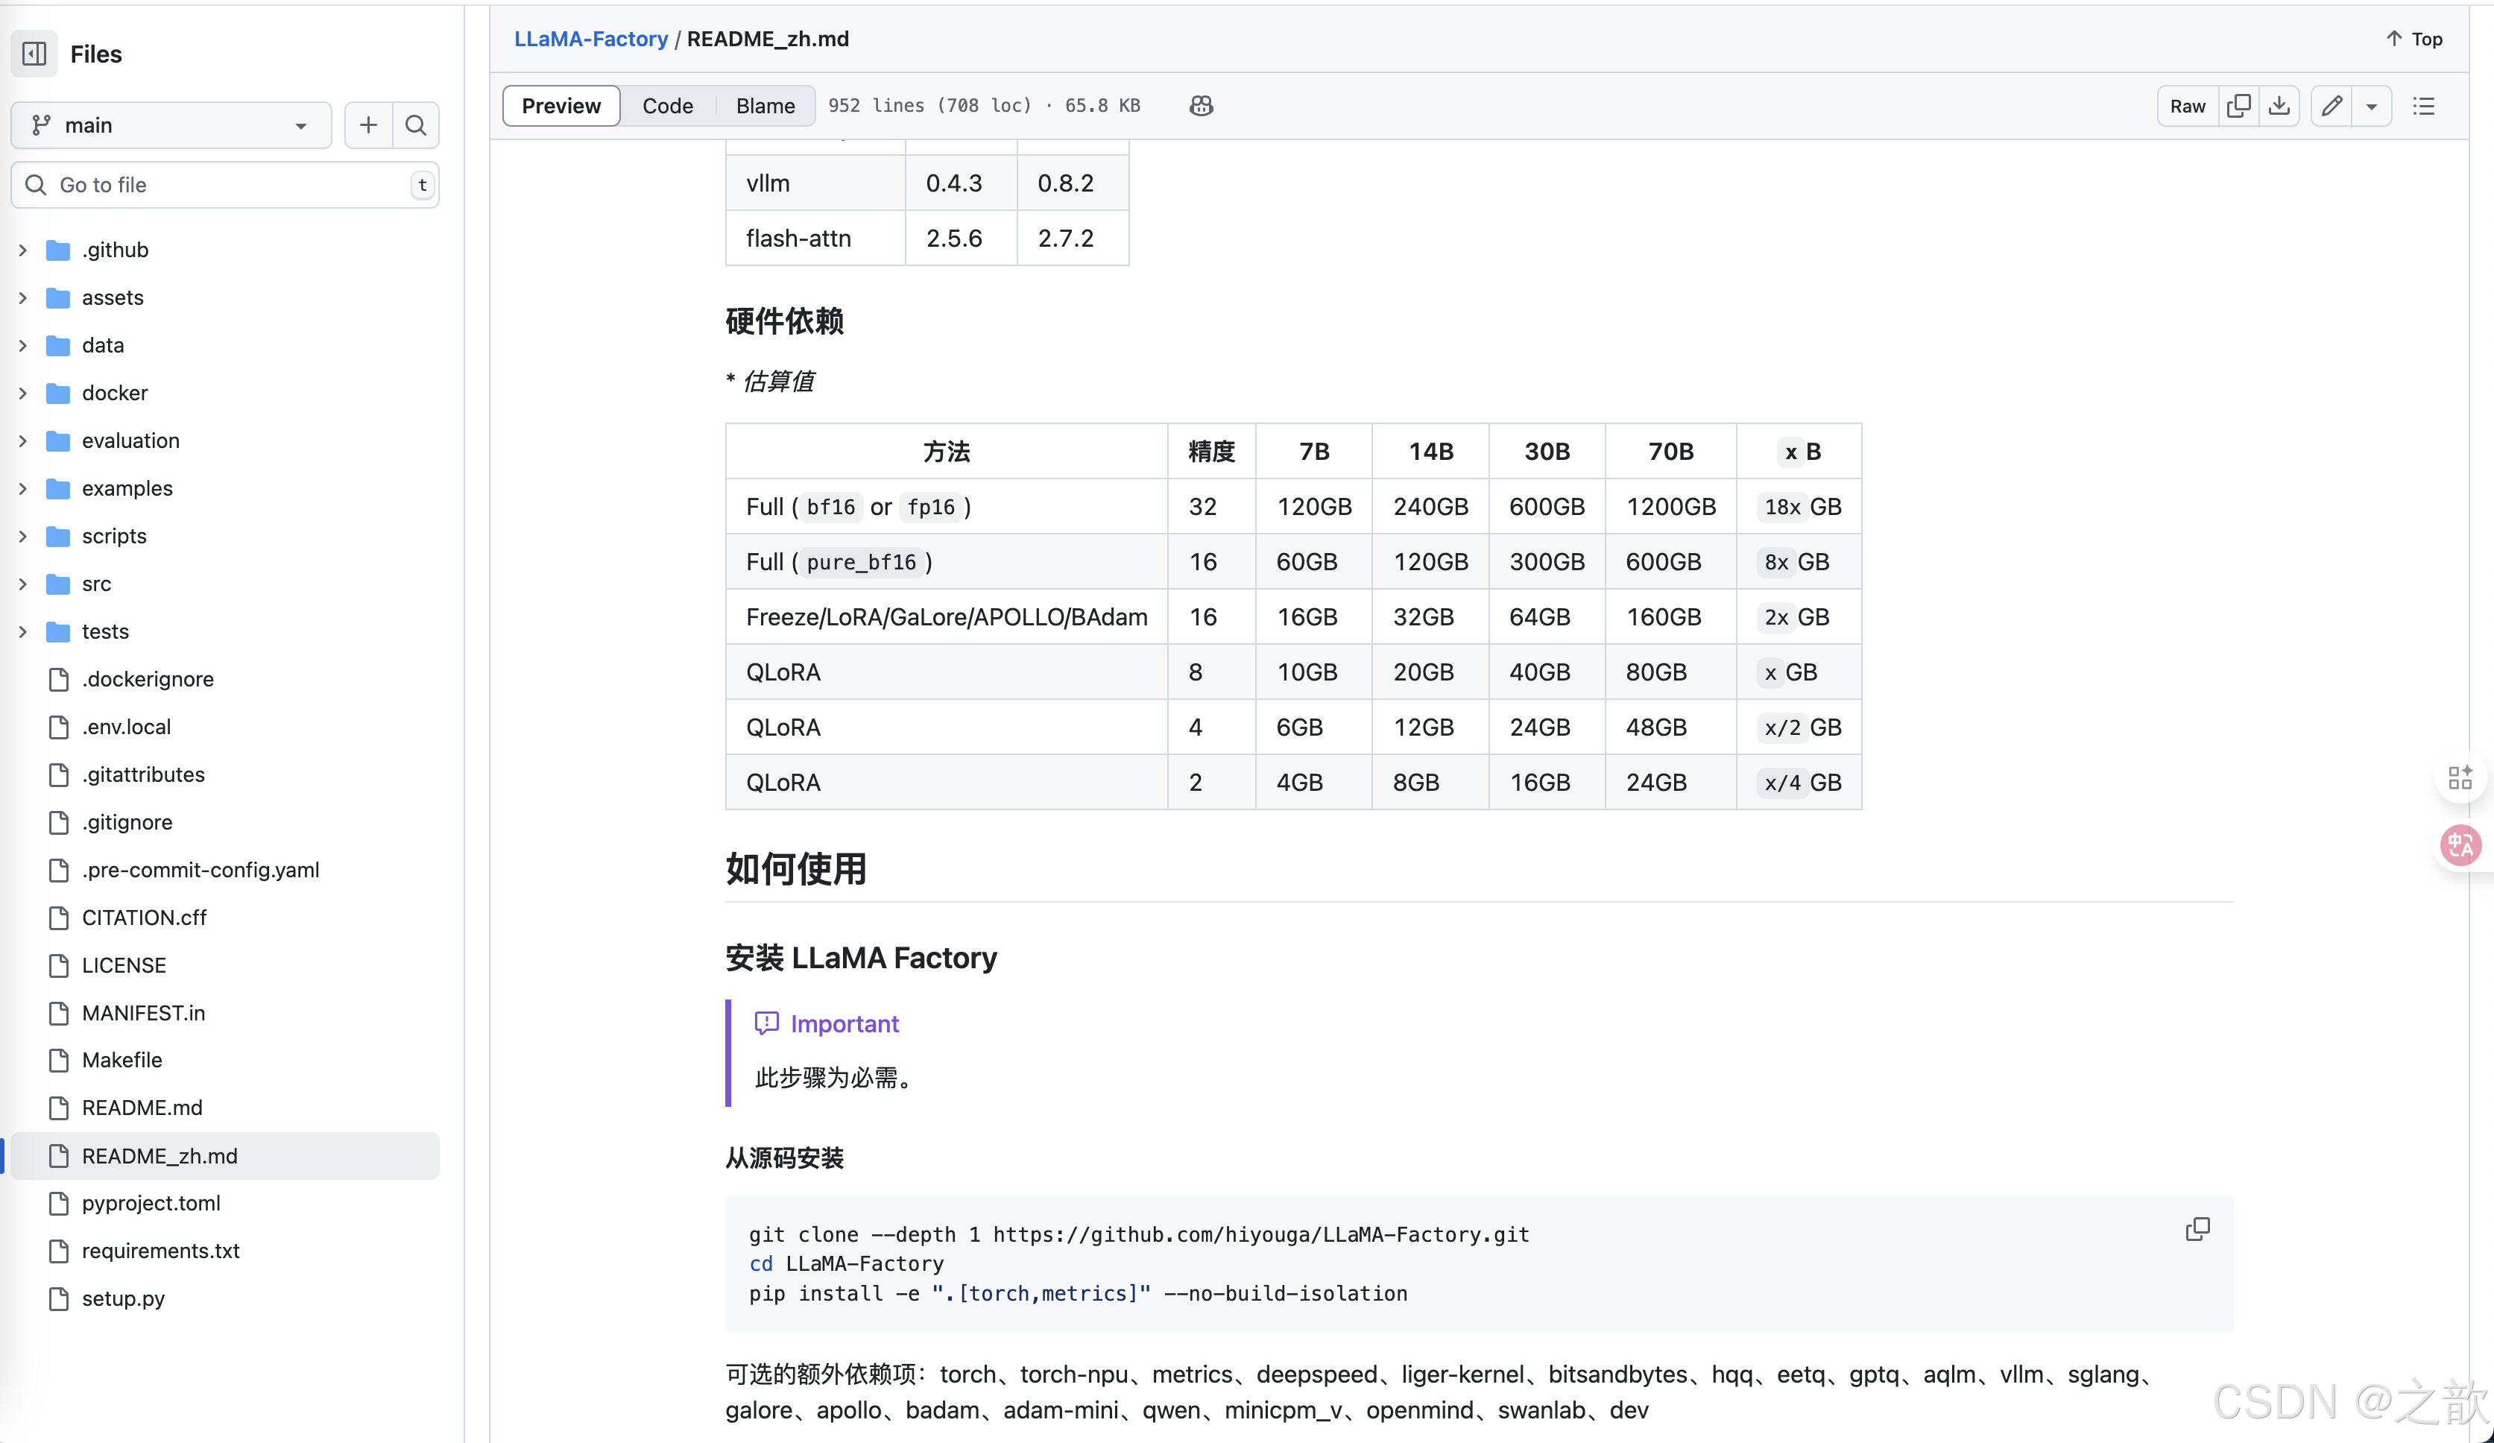2494x1443 pixels.
Task: Click the Important callout label
Action: [845, 1023]
